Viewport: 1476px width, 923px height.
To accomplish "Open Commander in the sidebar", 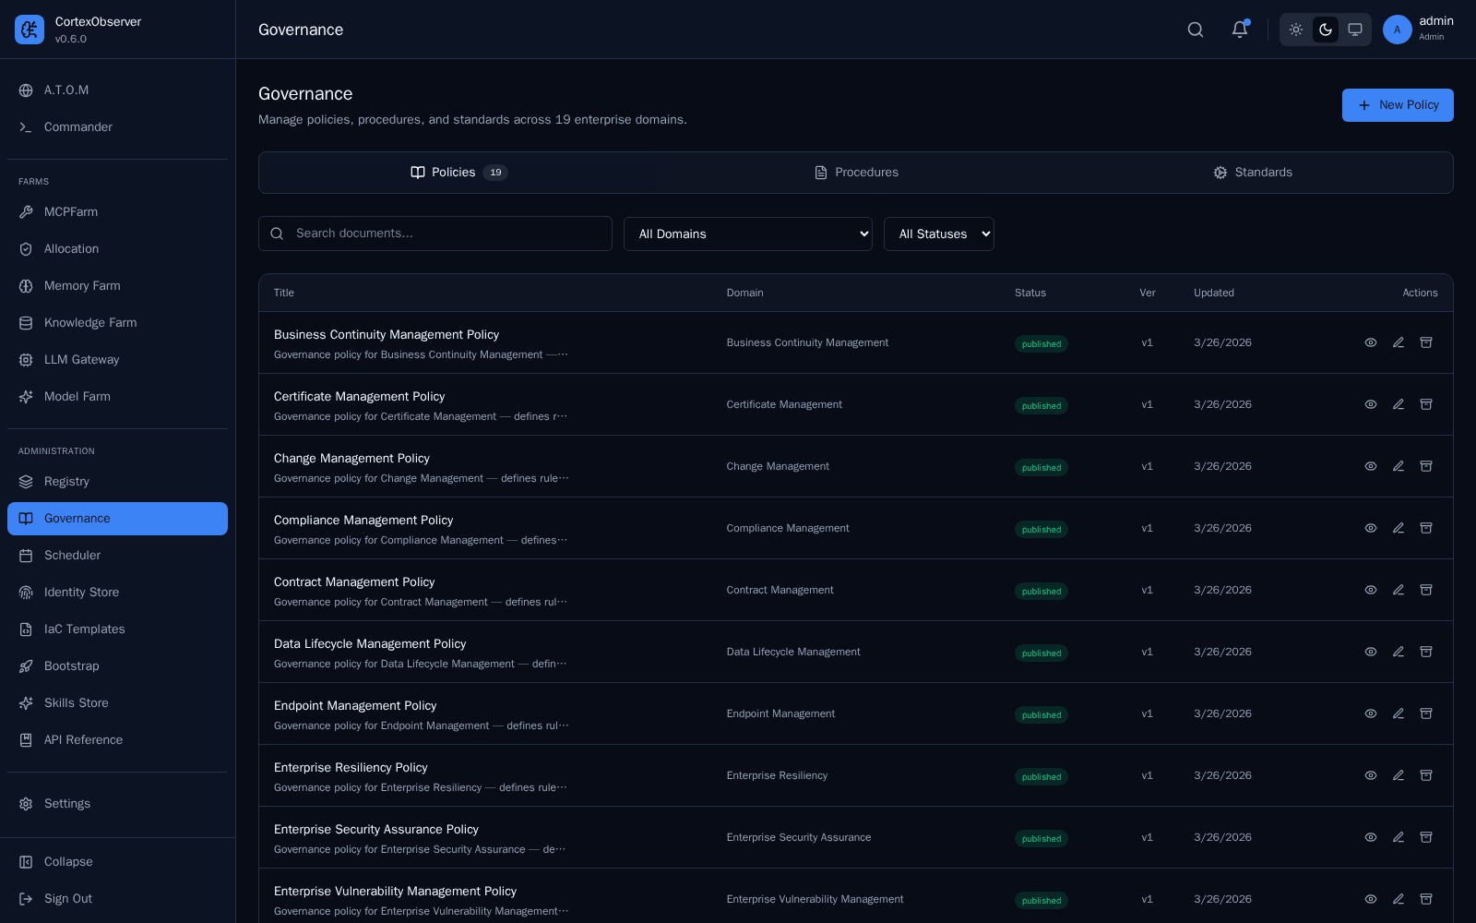I will (x=117, y=127).
